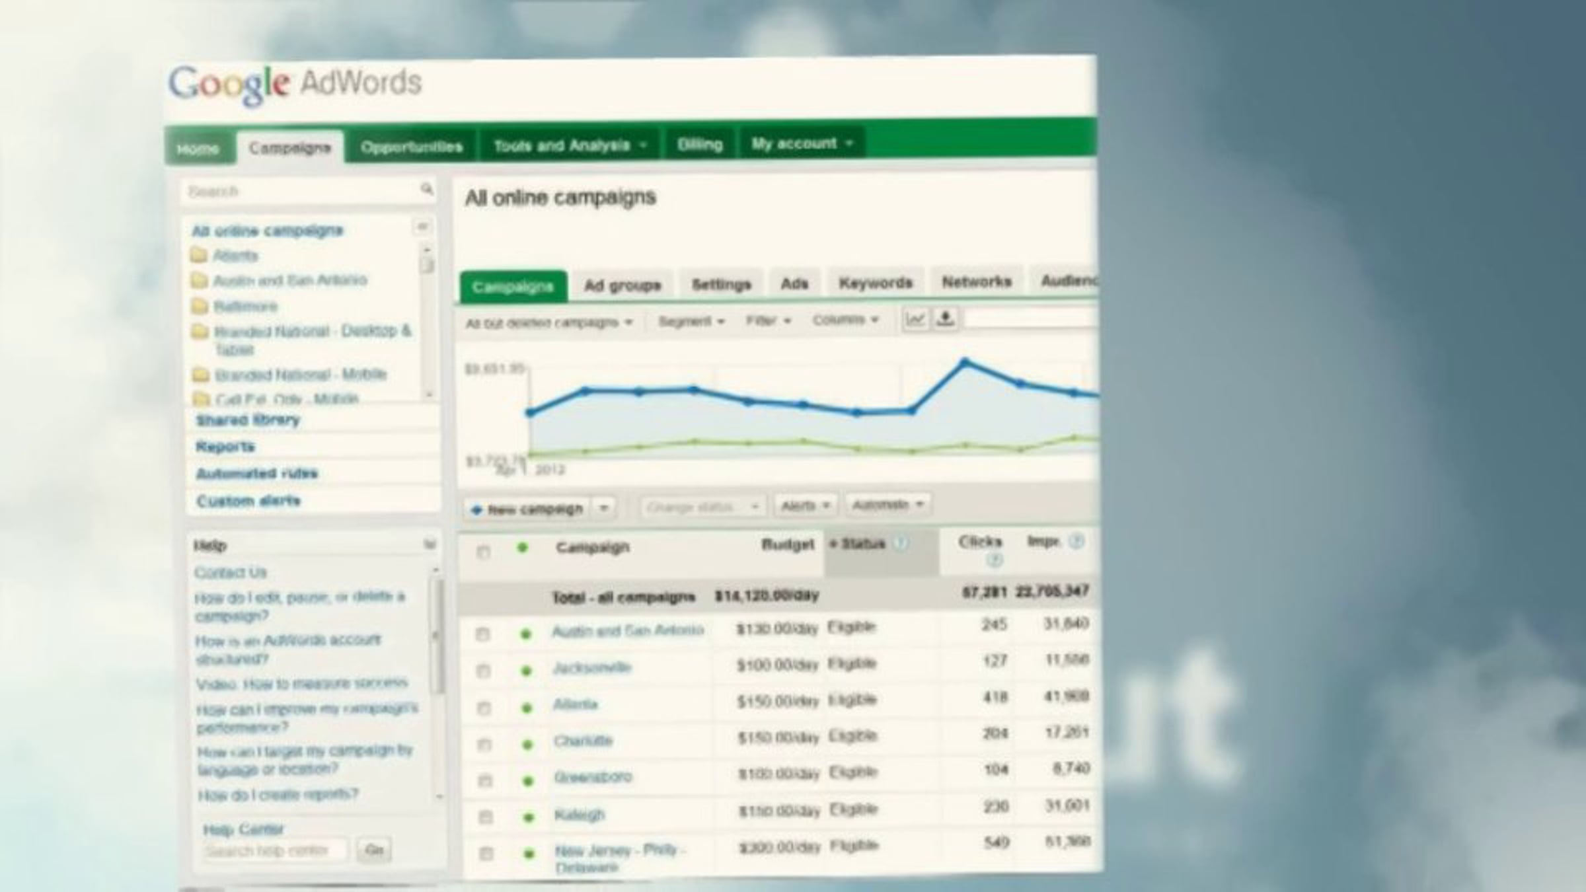Screen dimensions: 1586x892
Task: Open the help icon beside the Status column
Action: click(900, 543)
